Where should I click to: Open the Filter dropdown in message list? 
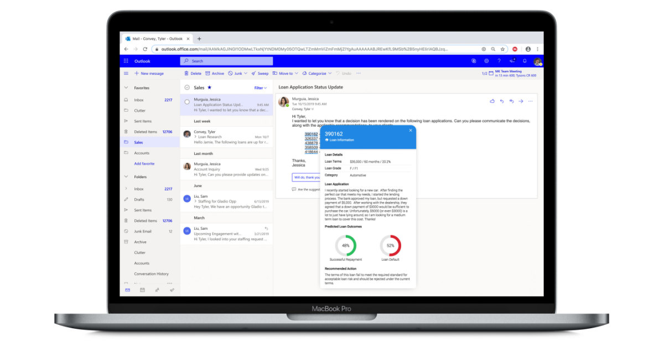pos(260,88)
